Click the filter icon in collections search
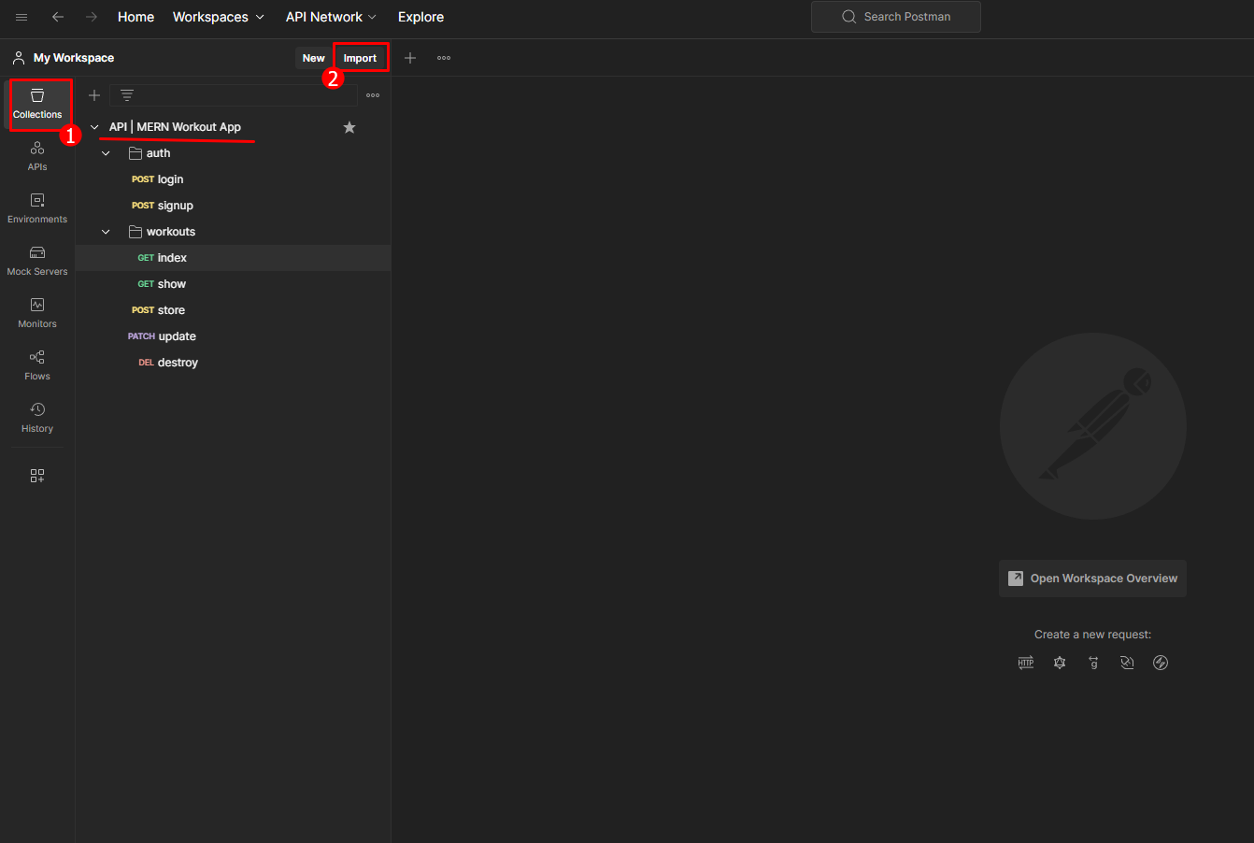Screen dimensions: 1254x843 (127, 95)
